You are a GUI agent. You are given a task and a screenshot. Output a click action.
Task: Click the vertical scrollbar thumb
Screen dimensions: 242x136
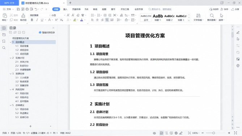pyautogui.click(x=233, y=34)
